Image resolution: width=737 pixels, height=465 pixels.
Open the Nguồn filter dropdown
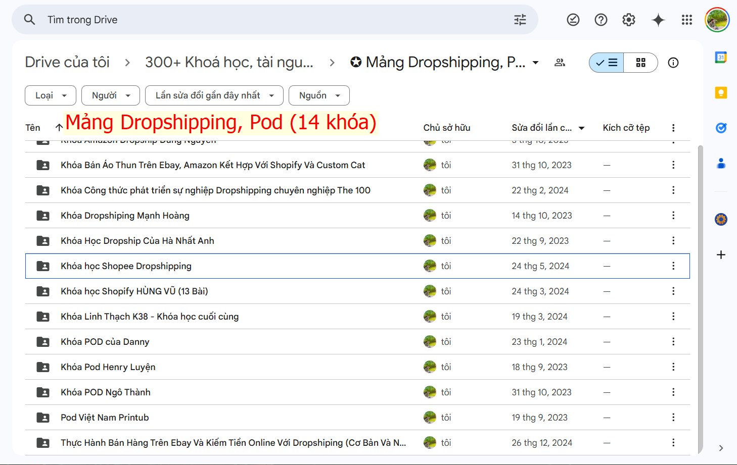click(319, 95)
